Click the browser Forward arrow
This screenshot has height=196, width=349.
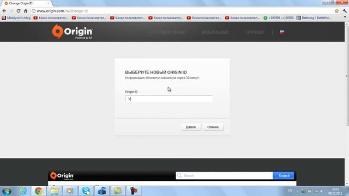pos(11,11)
